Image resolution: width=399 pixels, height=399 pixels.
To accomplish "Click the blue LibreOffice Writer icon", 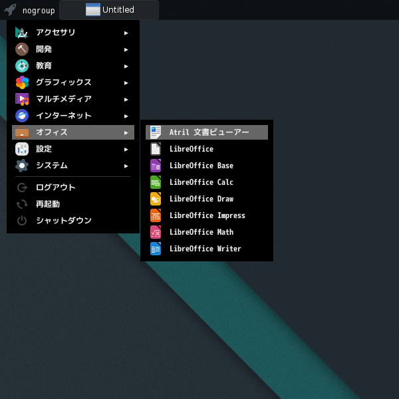I will click(x=156, y=249).
